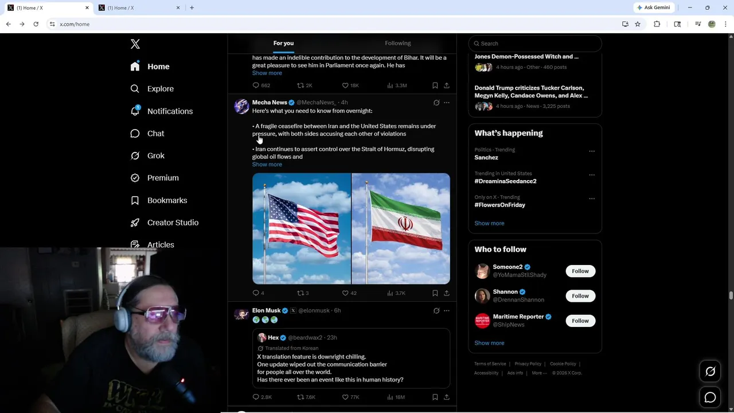734x413 pixels.
Task: Open Chat bubble icon in sidebar
Action: (x=135, y=133)
